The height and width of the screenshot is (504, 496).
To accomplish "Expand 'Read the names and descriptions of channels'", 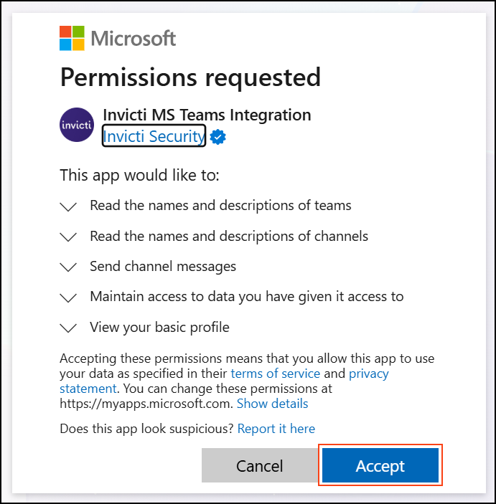I will pyautogui.click(x=68, y=237).
